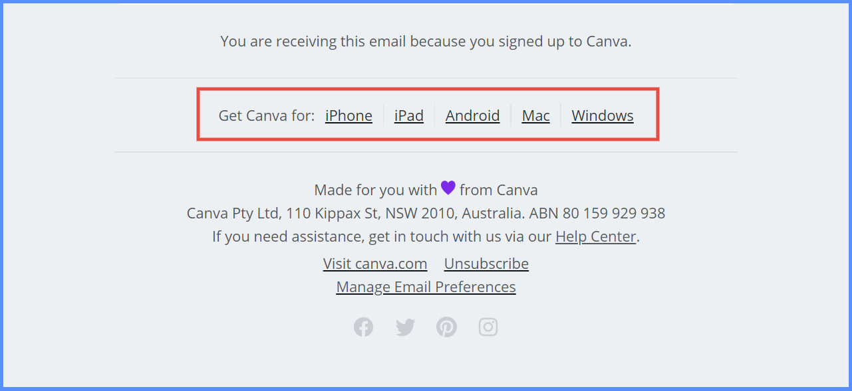Click the Twitter bird icon
This screenshot has width=852, height=391.
(x=405, y=327)
